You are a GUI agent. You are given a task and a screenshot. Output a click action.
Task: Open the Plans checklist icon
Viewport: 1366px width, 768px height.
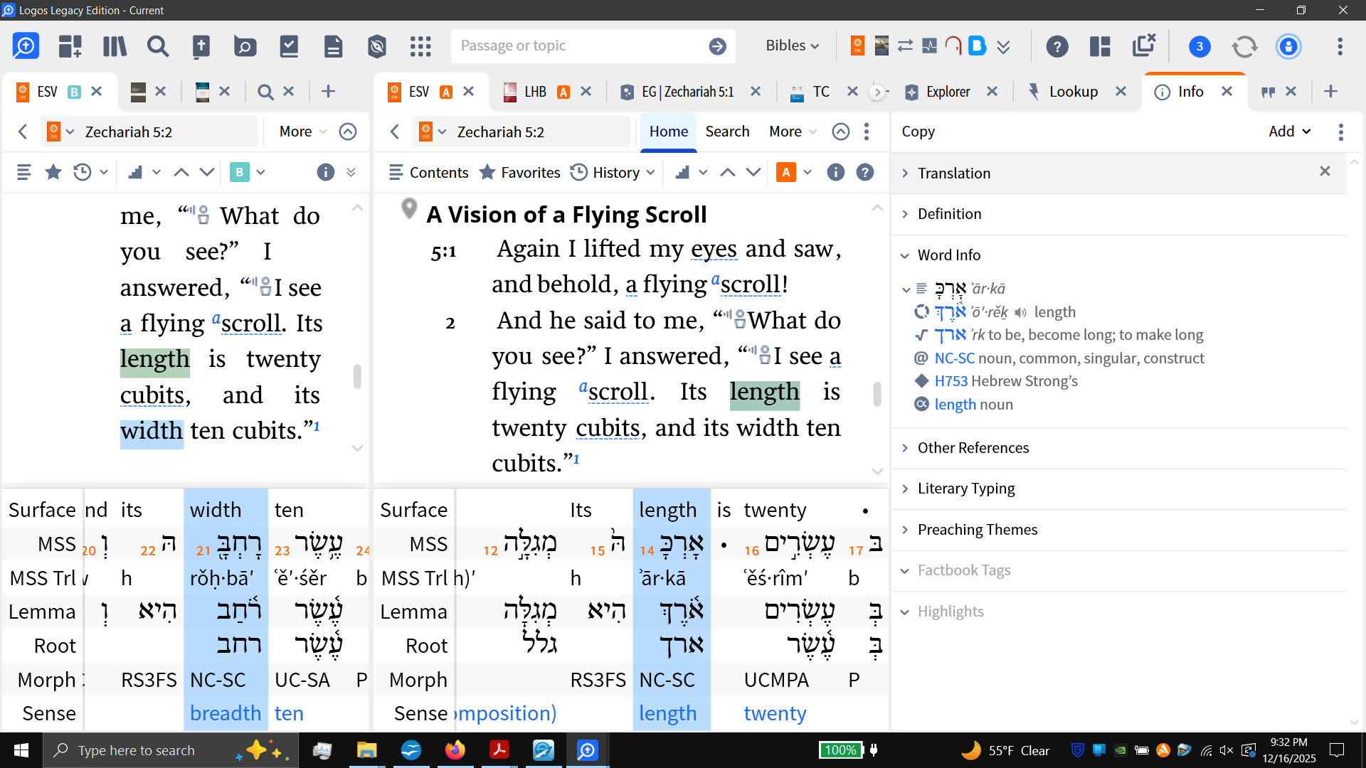pos(289,46)
